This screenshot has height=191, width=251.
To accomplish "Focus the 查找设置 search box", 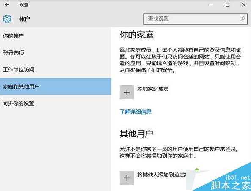I will (196, 19).
